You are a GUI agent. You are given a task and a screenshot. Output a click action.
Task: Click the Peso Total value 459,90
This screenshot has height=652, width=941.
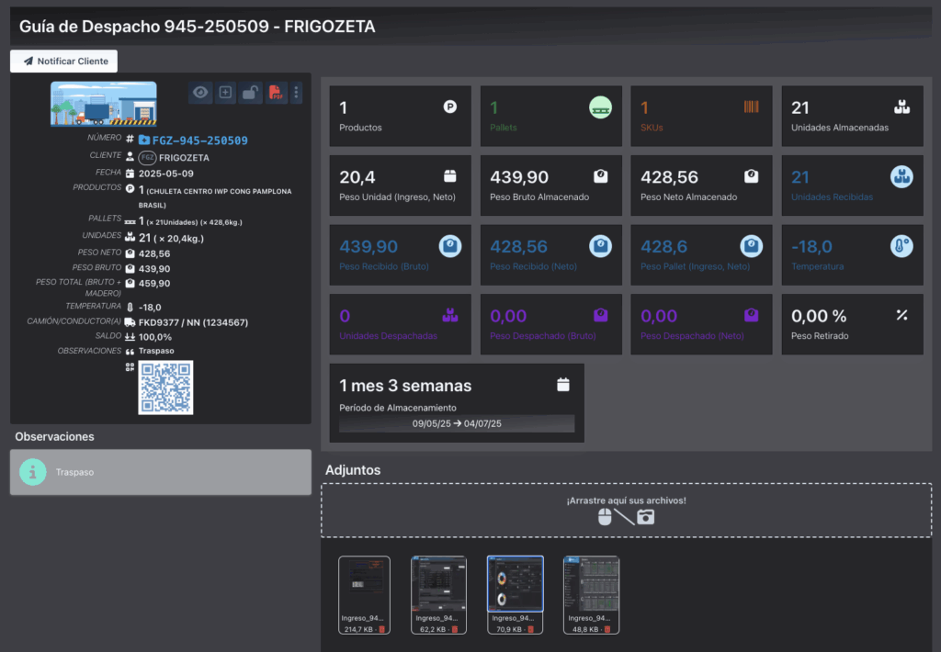pyautogui.click(x=154, y=283)
